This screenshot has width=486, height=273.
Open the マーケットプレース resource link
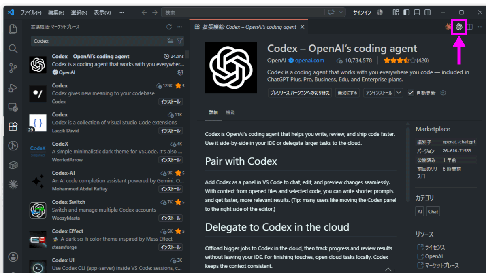[442, 266]
